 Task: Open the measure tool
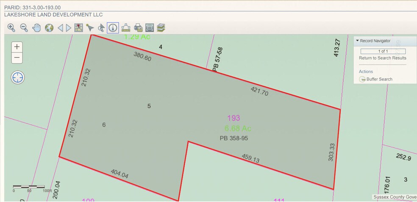tap(126, 28)
